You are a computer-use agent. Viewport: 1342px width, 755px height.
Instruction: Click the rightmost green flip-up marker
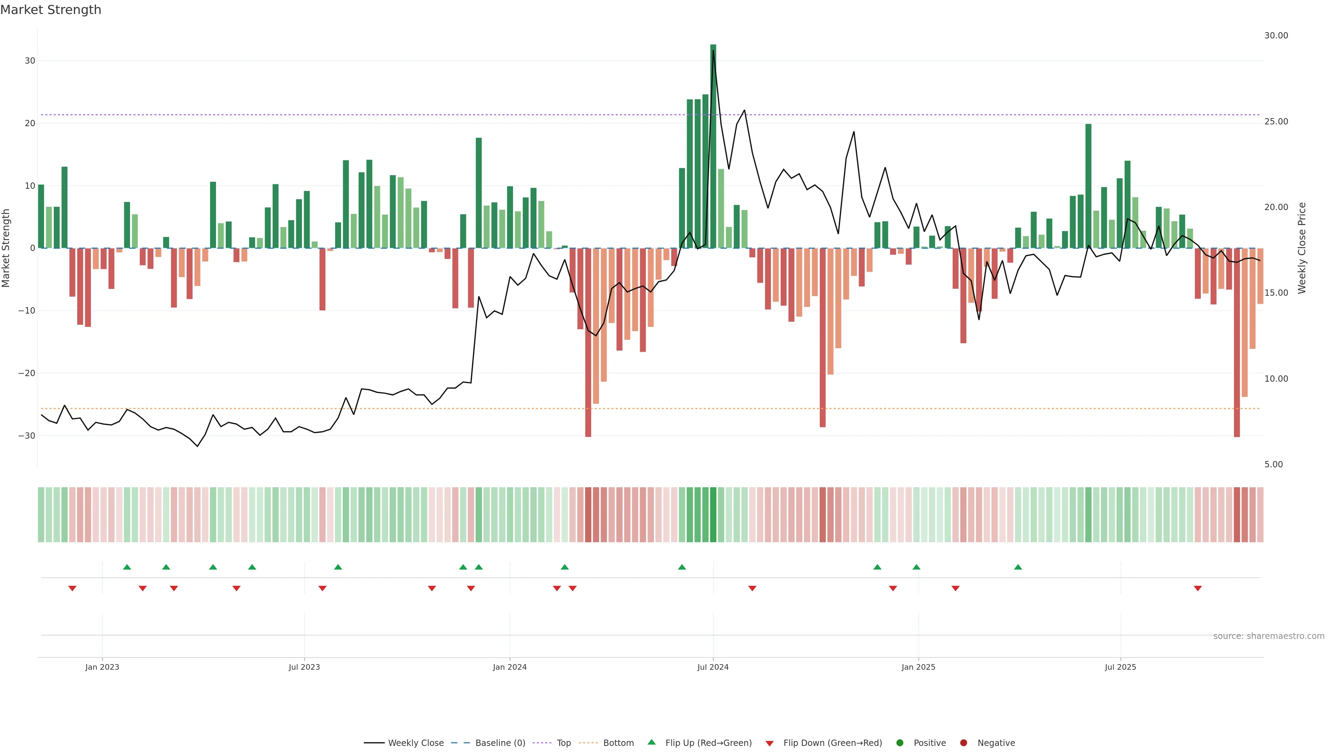point(1018,567)
